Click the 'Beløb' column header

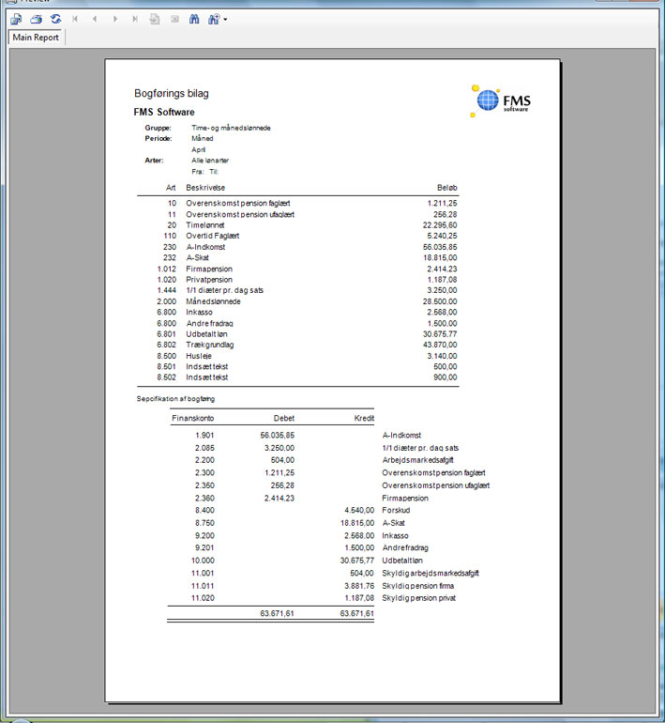tap(446, 188)
